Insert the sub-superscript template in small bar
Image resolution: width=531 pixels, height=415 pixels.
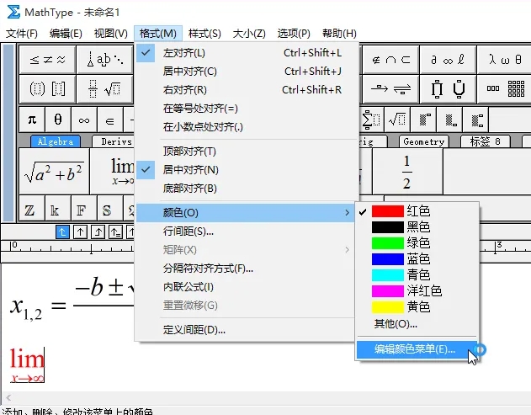coord(475,120)
